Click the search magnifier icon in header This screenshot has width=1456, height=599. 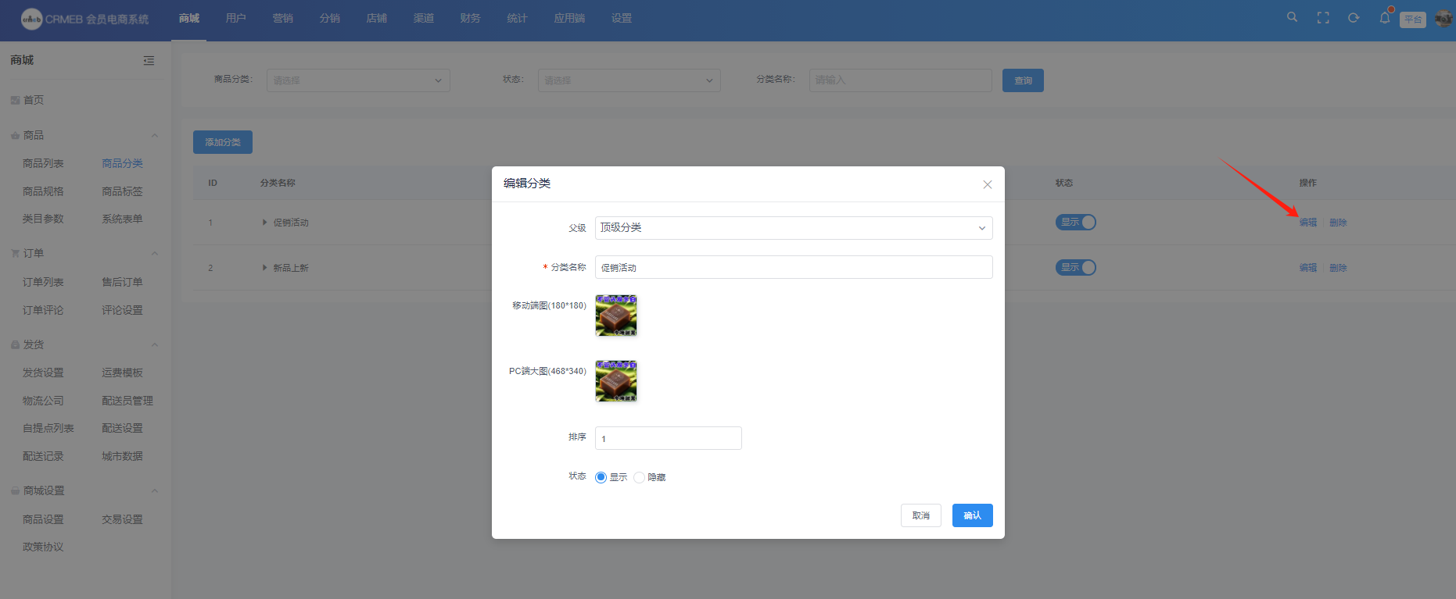pyautogui.click(x=1292, y=17)
